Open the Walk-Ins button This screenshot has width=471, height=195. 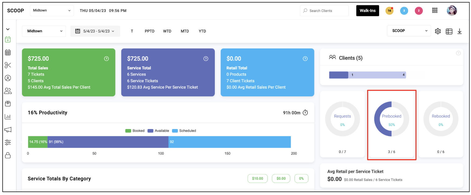coord(368,11)
